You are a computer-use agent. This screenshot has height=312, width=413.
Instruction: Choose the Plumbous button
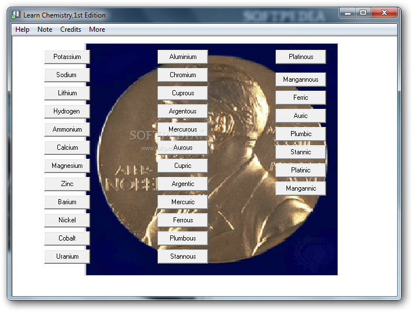[x=183, y=239]
